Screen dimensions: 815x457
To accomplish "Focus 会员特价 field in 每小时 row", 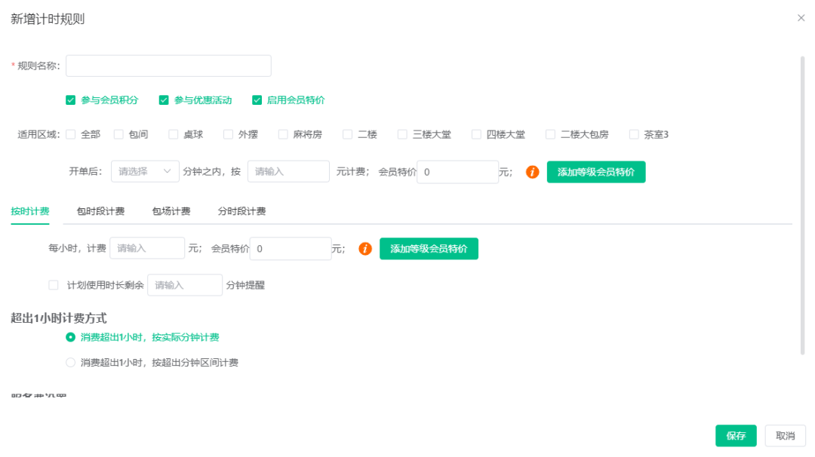I will tap(291, 249).
